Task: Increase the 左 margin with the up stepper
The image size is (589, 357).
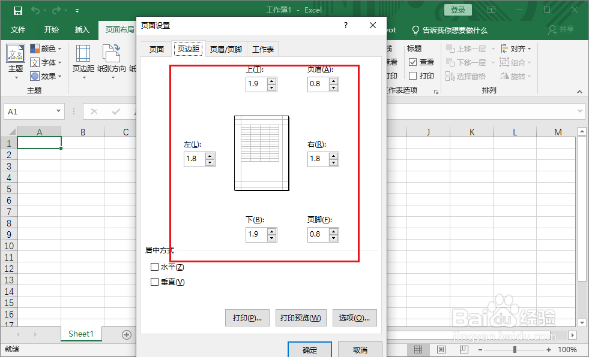Action: point(210,156)
